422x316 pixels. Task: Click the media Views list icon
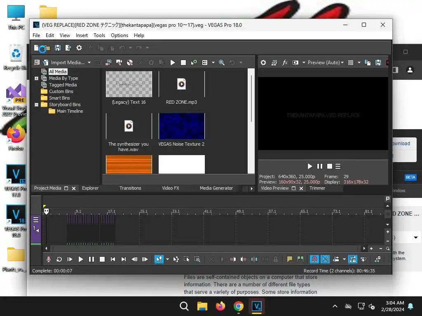coord(205,63)
